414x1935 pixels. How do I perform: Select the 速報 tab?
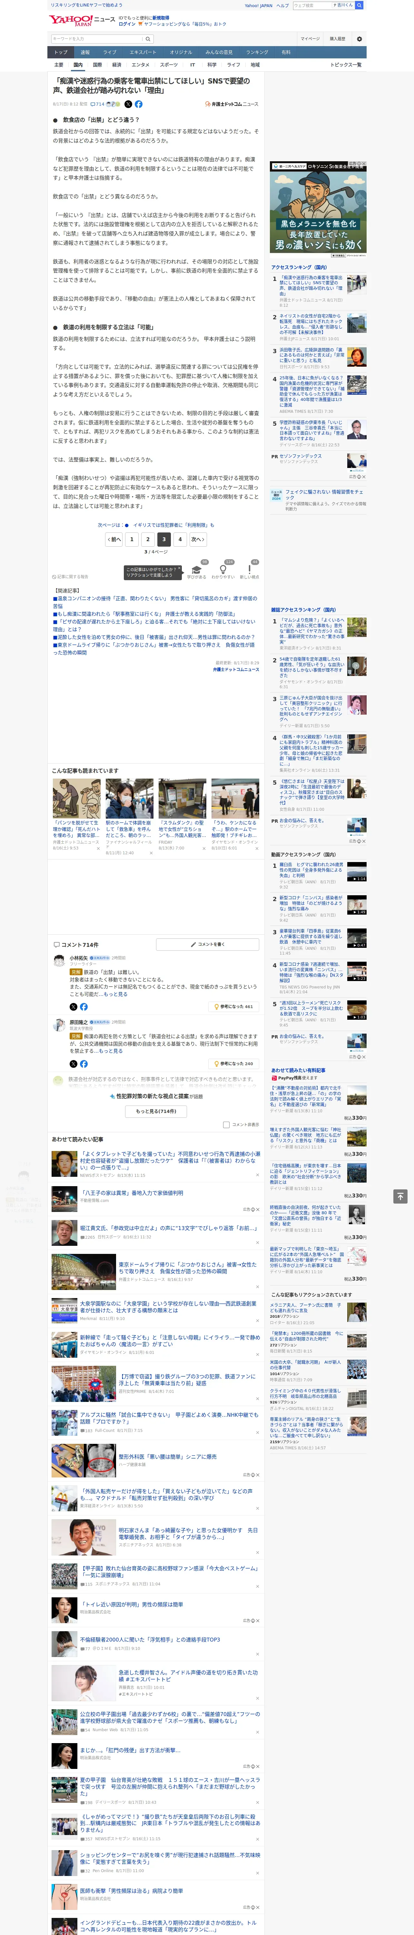pyautogui.click(x=85, y=53)
